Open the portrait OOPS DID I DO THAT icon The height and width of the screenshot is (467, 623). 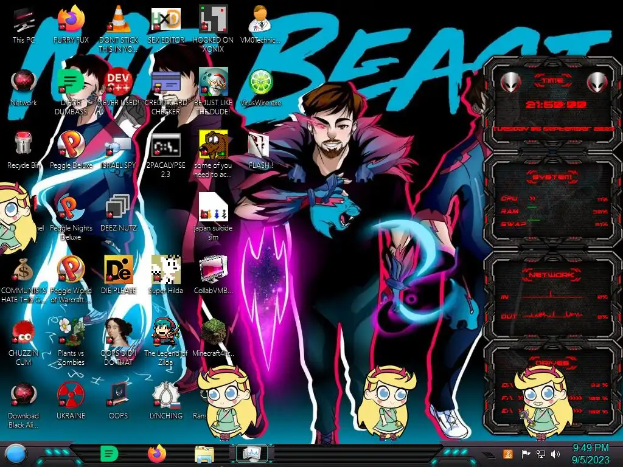(x=119, y=342)
